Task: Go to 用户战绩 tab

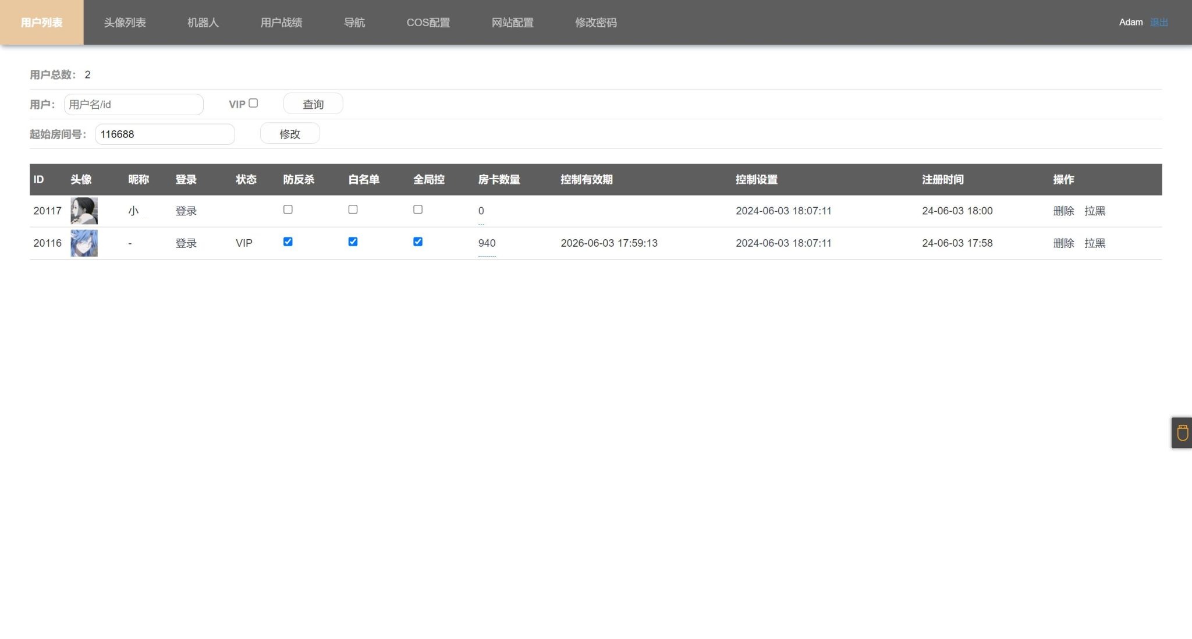Action: (x=281, y=23)
